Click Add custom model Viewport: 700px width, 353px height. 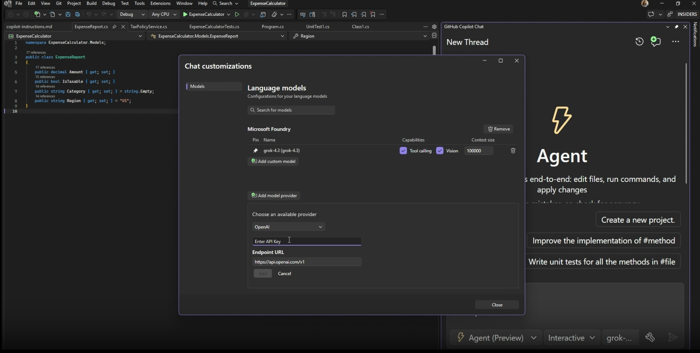coord(273,162)
